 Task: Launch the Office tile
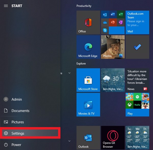pos(88,22)
